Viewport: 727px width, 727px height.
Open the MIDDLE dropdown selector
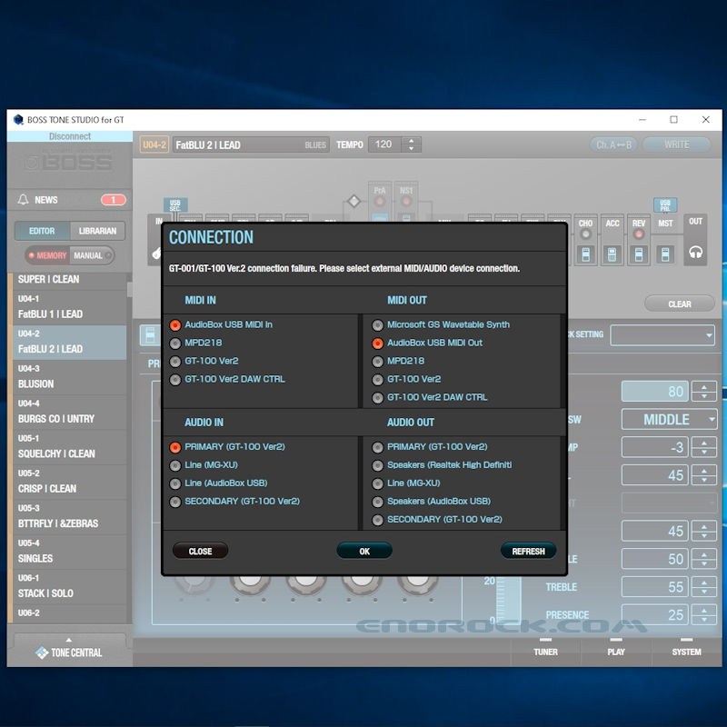tap(668, 419)
